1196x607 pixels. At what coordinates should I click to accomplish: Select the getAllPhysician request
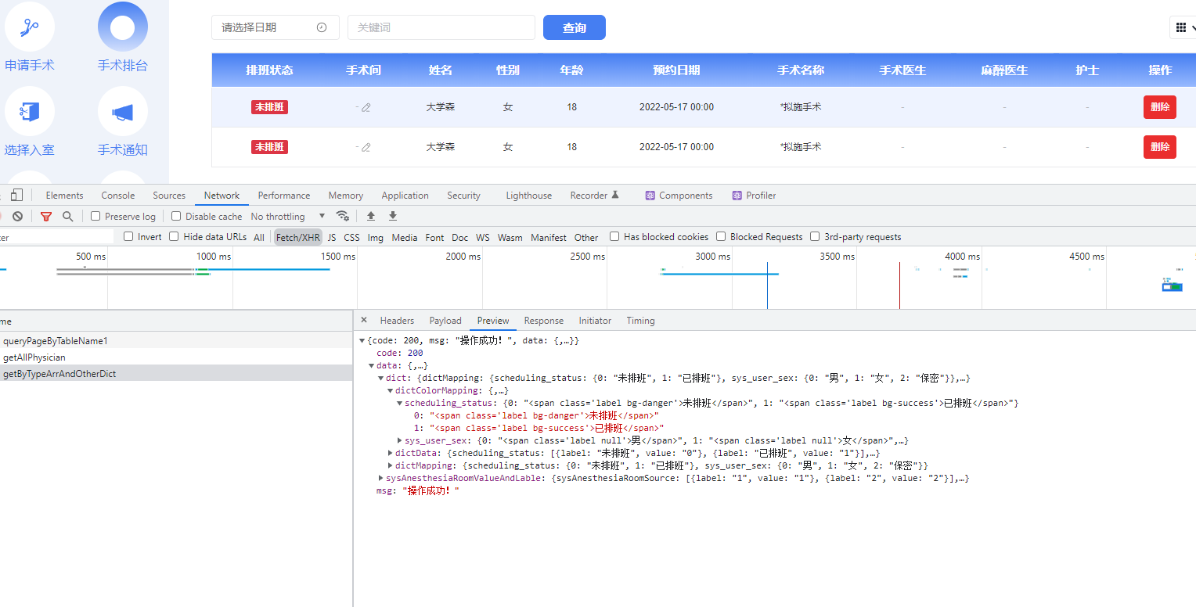coord(176,357)
